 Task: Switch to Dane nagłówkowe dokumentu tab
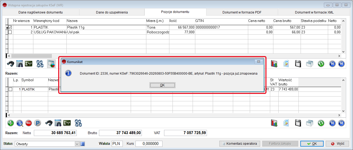click(41, 12)
